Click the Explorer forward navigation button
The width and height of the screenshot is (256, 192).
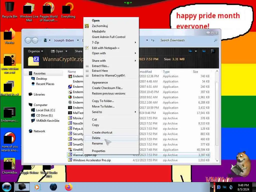pos(35,40)
